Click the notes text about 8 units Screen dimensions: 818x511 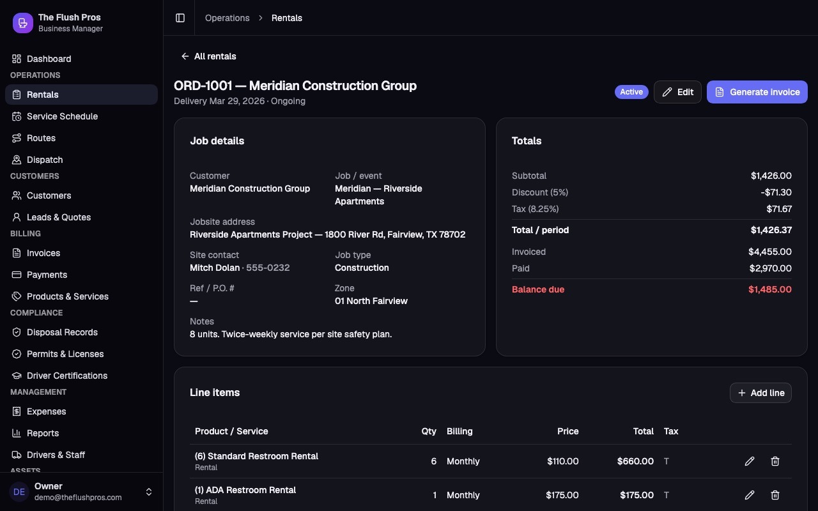click(x=291, y=334)
